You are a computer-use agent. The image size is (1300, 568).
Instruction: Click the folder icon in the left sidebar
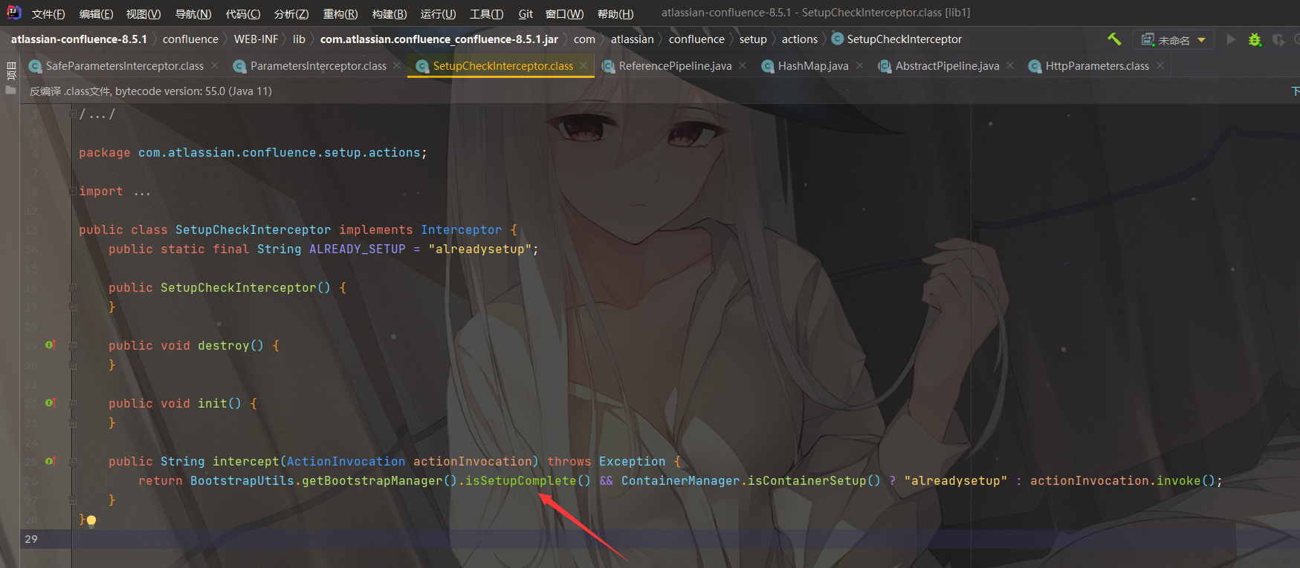pos(10,90)
